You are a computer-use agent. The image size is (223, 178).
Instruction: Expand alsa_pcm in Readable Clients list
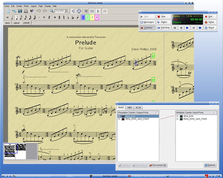pos(119,116)
